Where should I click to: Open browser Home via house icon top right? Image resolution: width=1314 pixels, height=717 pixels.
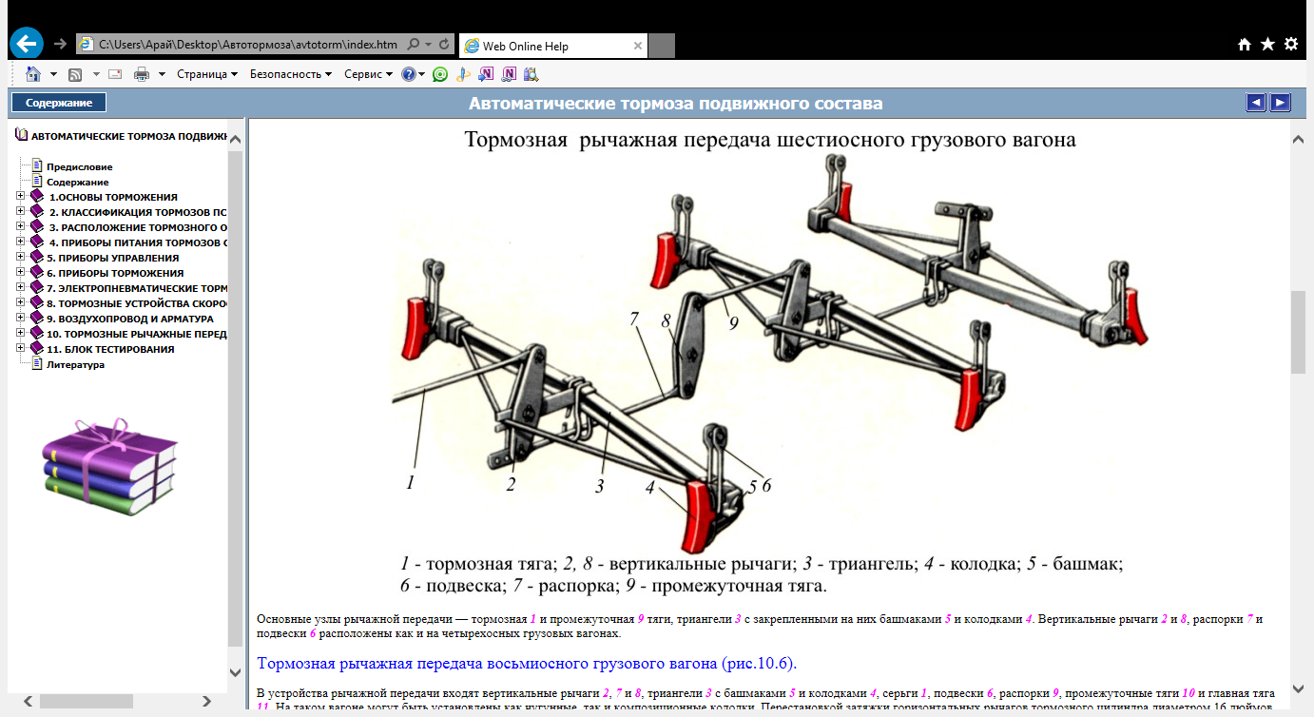coord(1245,45)
